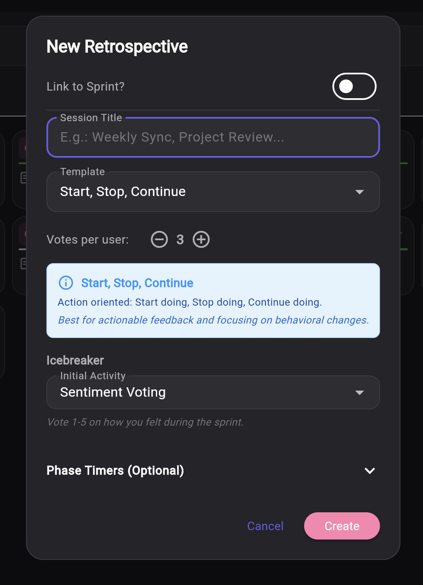Open the Template combo box
The width and height of the screenshot is (423, 585).
(212, 192)
